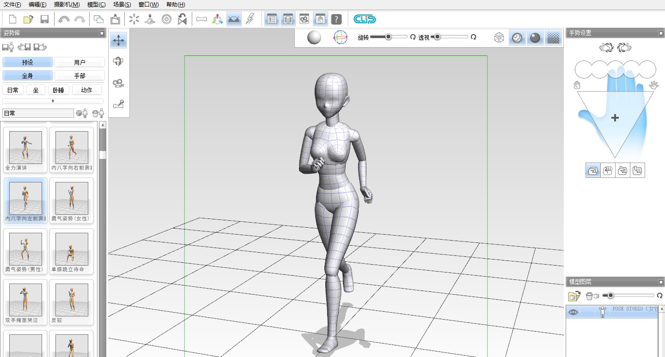Close the 姿势库 panel
Viewport: 665px width, 357px height.
pyautogui.click(x=102, y=33)
